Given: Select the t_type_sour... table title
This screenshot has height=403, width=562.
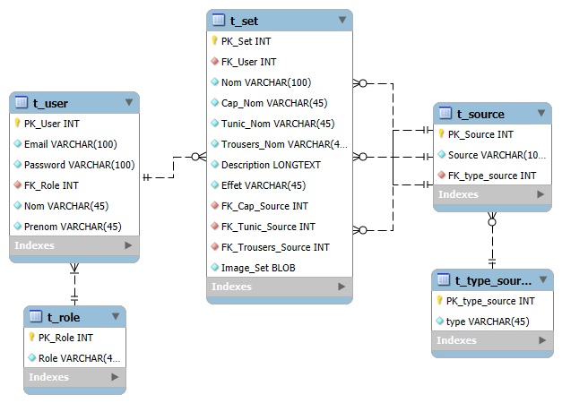Looking at the screenshot, I should (x=493, y=281).
